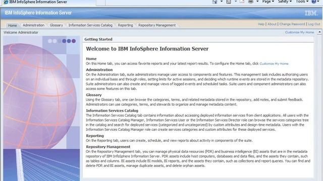Open the Safety menu

click(285, 2)
